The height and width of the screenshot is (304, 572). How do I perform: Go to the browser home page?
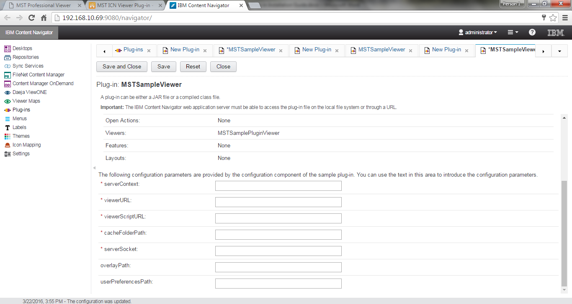(x=44, y=18)
